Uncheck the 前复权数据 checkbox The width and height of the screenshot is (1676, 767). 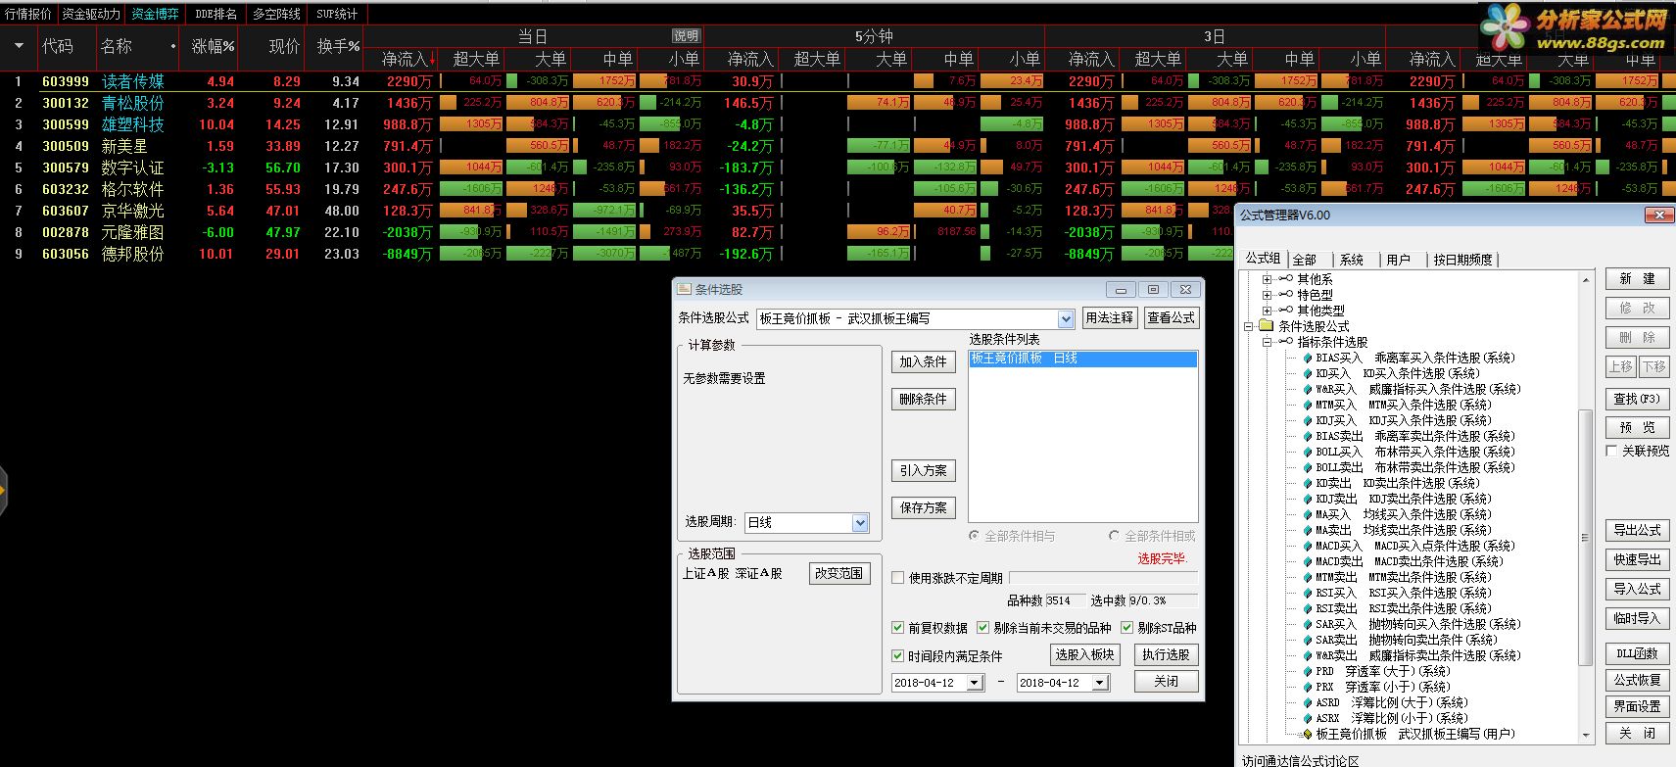(x=897, y=628)
